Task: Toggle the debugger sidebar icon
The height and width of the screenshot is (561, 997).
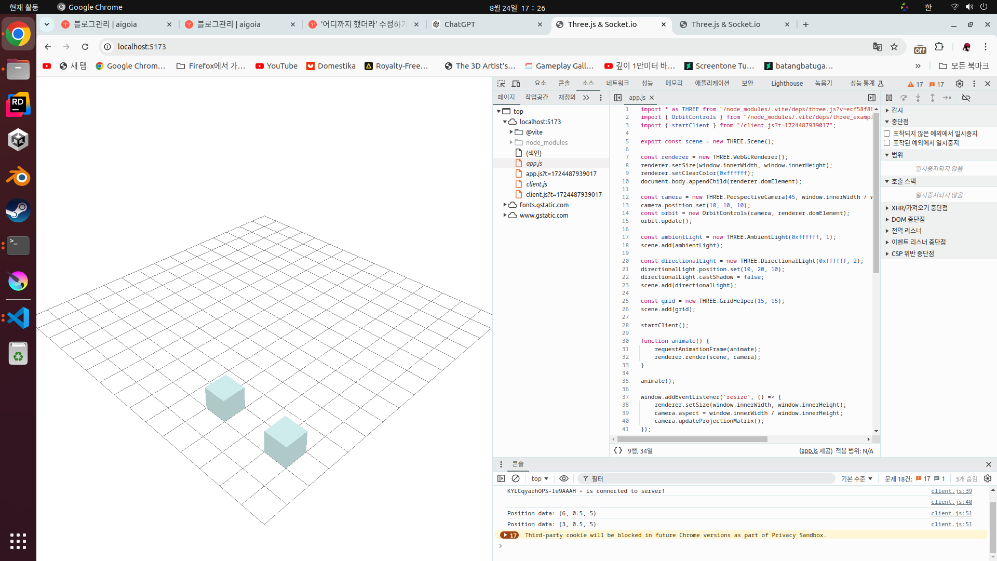Action: (872, 98)
